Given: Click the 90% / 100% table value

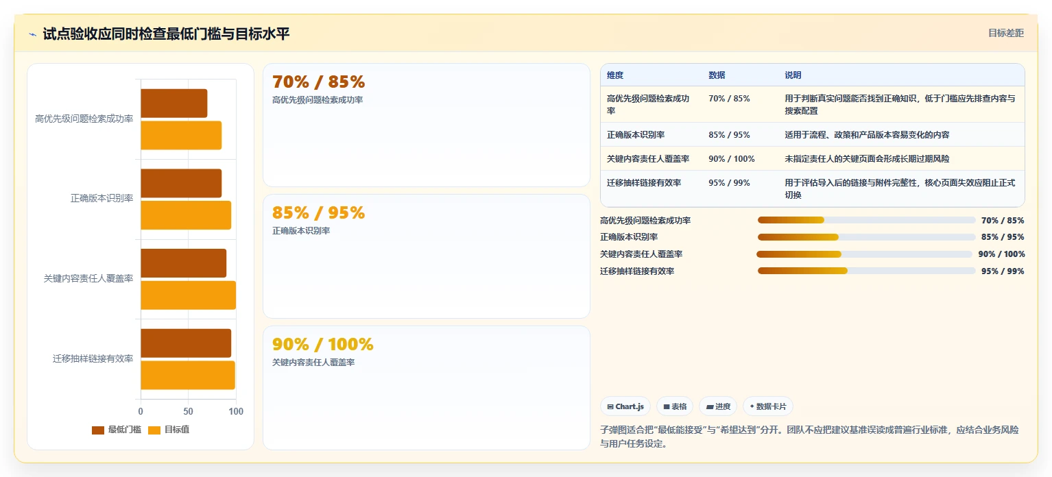Looking at the screenshot, I should click(x=732, y=159).
